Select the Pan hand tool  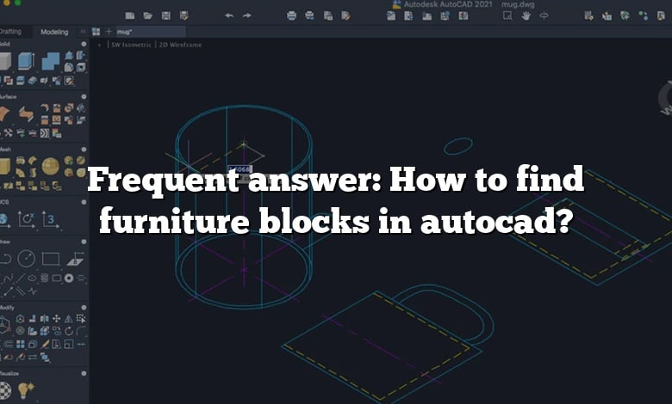click(526, 15)
